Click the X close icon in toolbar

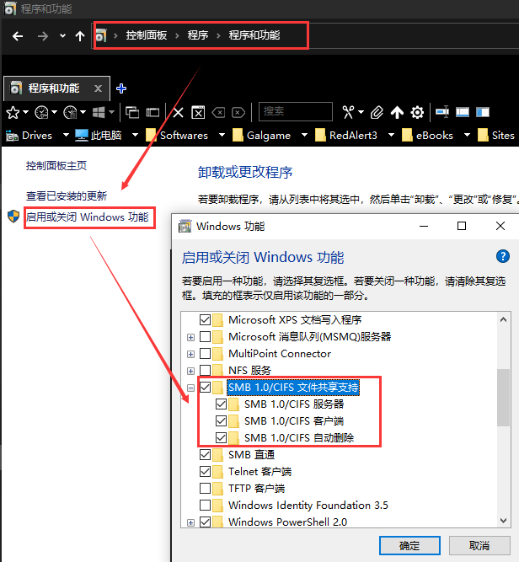[x=178, y=113]
